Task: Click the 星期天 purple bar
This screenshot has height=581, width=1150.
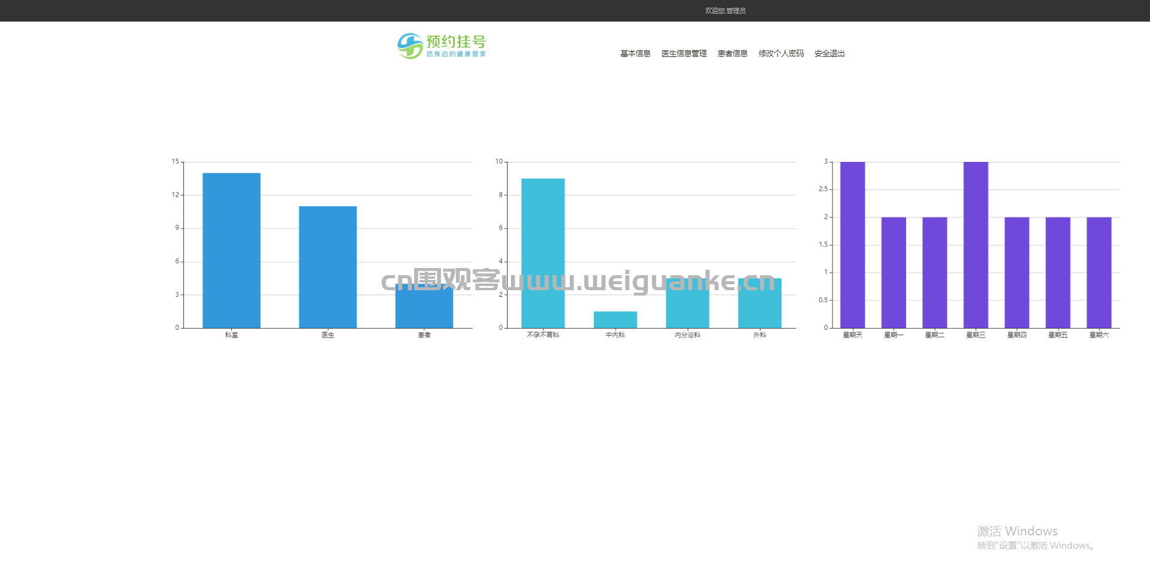Action: (853, 245)
